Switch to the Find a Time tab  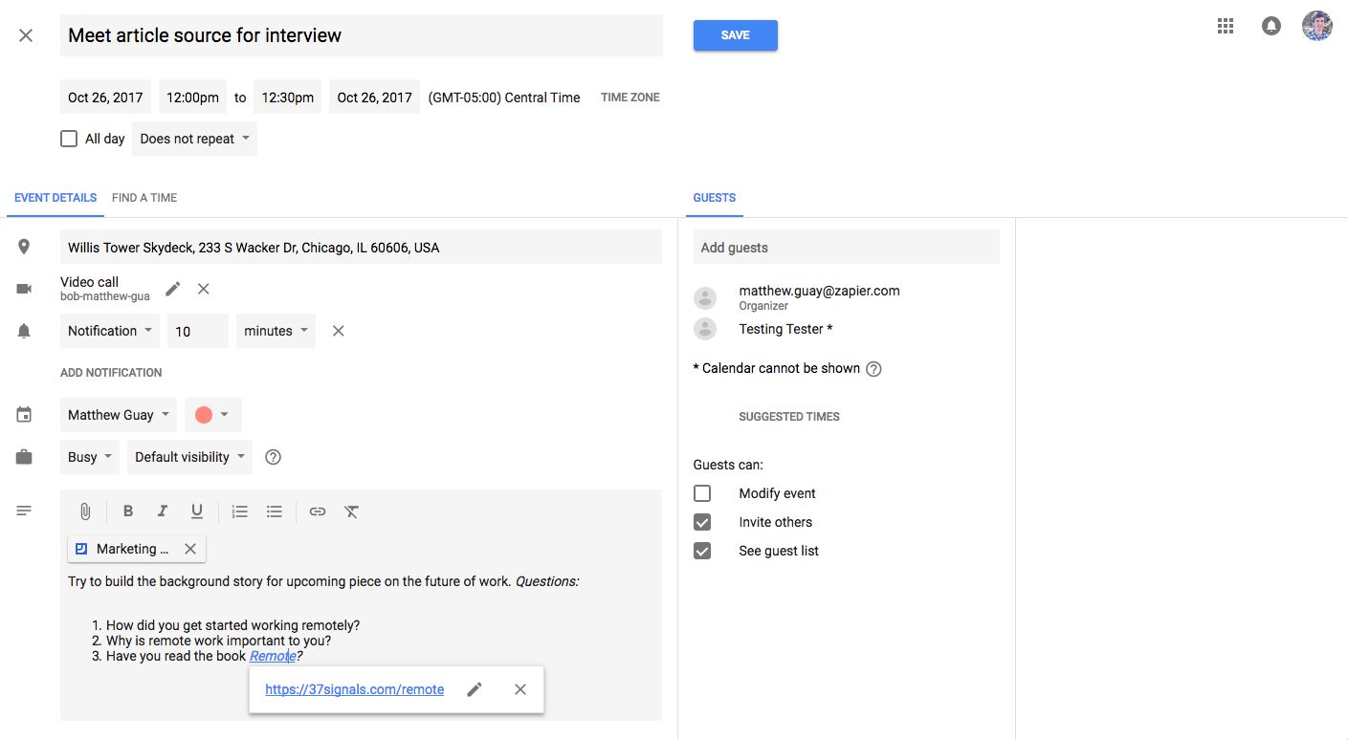[x=144, y=198]
